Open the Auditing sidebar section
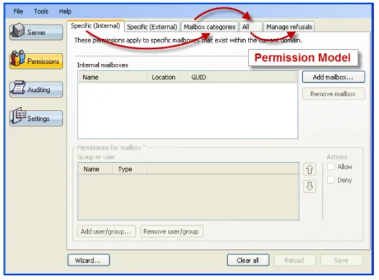379x280 pixels. tap(36, 89)
